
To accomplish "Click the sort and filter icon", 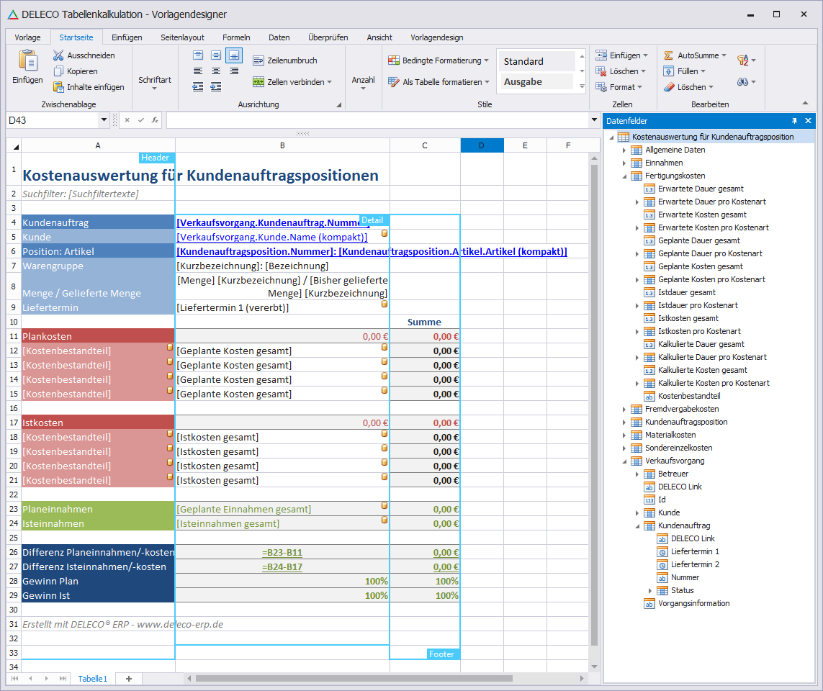I will coord(742,60).
